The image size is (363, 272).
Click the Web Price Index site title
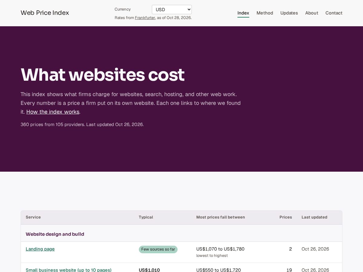[x=45, y=13]
